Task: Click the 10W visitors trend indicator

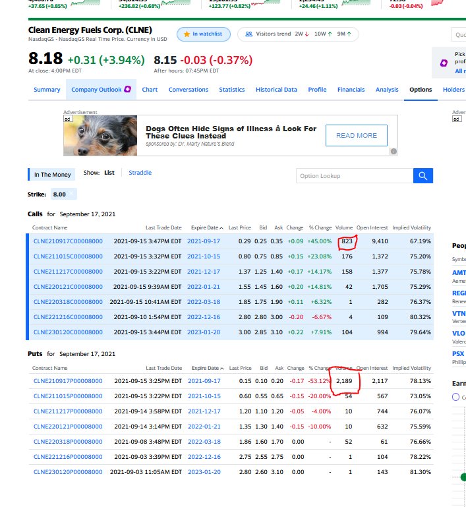Action: 323,34
